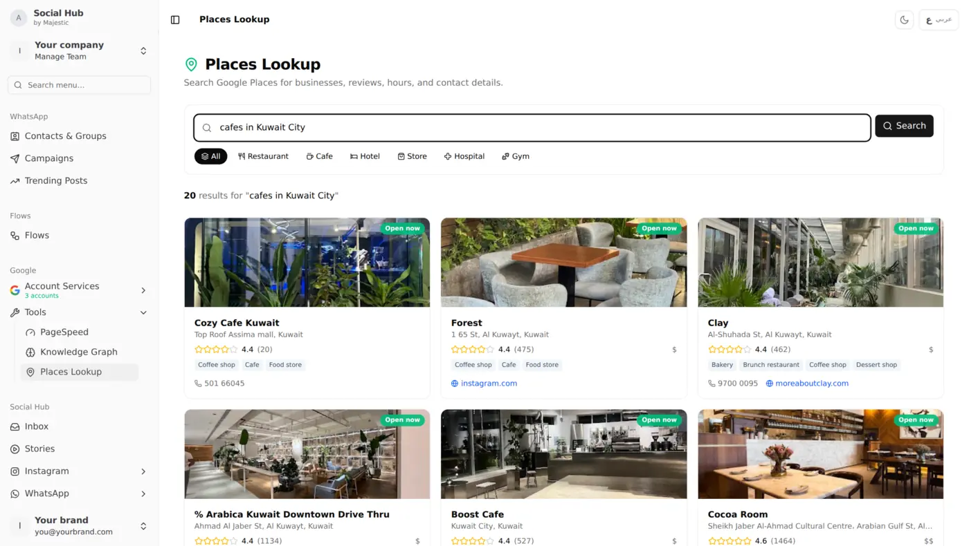Expand the Instagram submenu
This screenshot has height=546, width=969.
[x=80, y=471]
